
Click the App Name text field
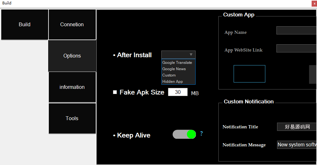pyautogui.click(x=296, y=31)
